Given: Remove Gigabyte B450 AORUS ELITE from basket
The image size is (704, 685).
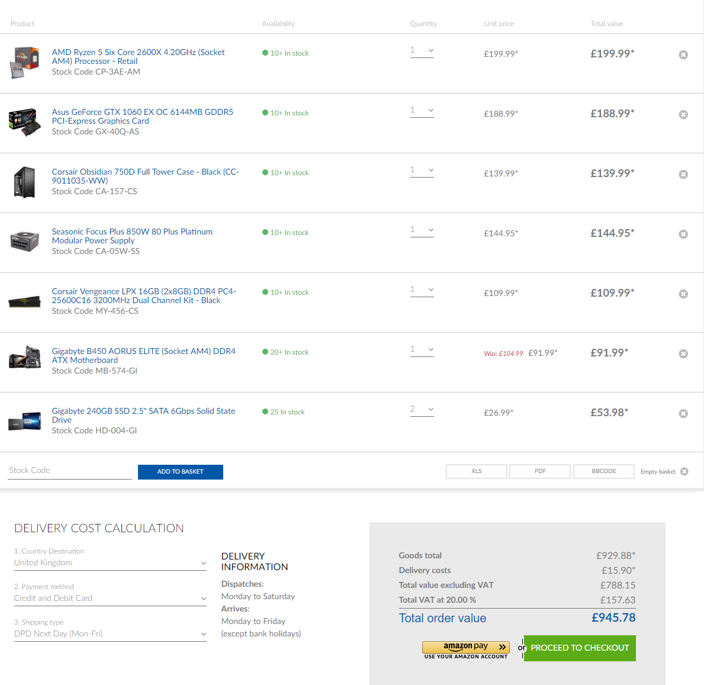Looking at the screenshot, I should 683,353.
